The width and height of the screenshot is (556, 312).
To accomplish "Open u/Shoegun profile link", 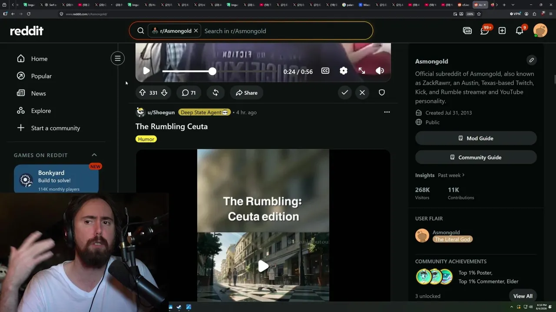I will point(161,112).
